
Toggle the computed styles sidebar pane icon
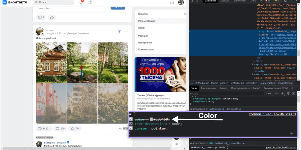293,93
